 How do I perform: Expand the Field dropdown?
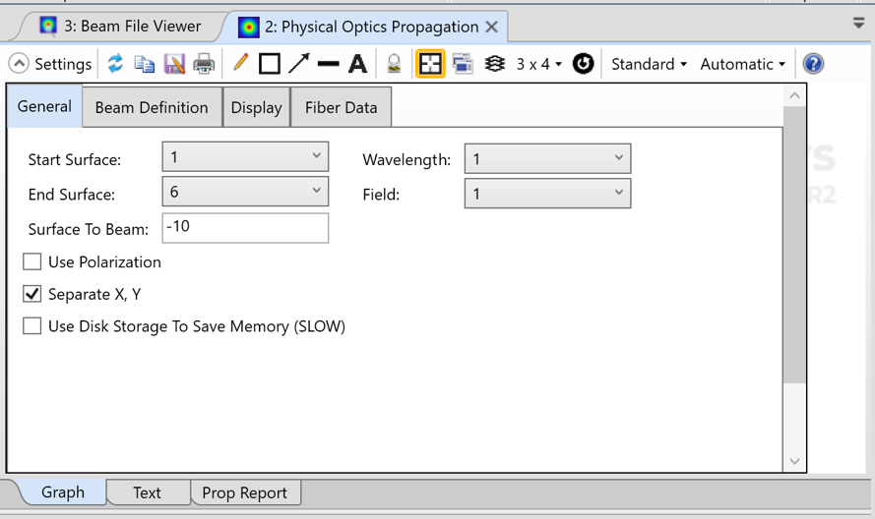[547, 194]
